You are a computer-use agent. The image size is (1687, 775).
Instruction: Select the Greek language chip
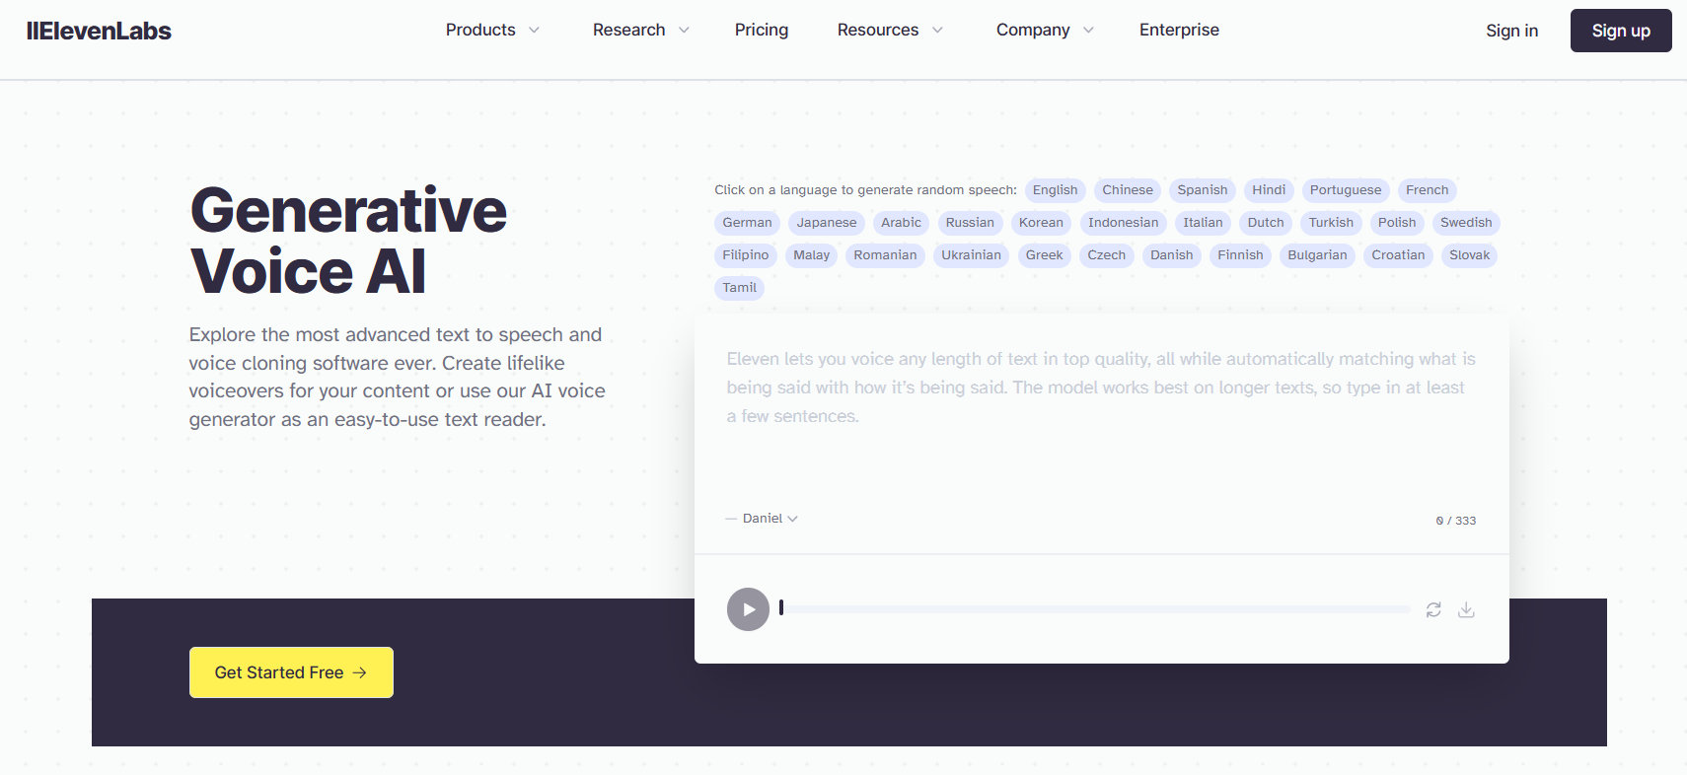[x=1044, y=255]
